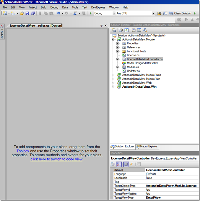Click the Copy icon in toolbar
This screenshot has height=201, width=200.
click(x=45, y=13)
